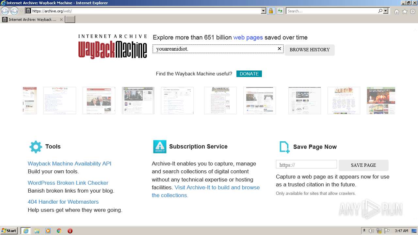Click the SAVE PAGE button

pos(363,165)
